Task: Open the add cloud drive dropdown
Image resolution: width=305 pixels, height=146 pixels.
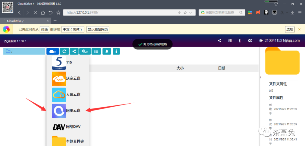Action: [53, 51]
